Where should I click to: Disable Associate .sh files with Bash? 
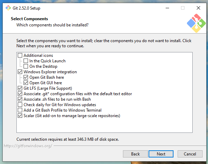[20, 99]
